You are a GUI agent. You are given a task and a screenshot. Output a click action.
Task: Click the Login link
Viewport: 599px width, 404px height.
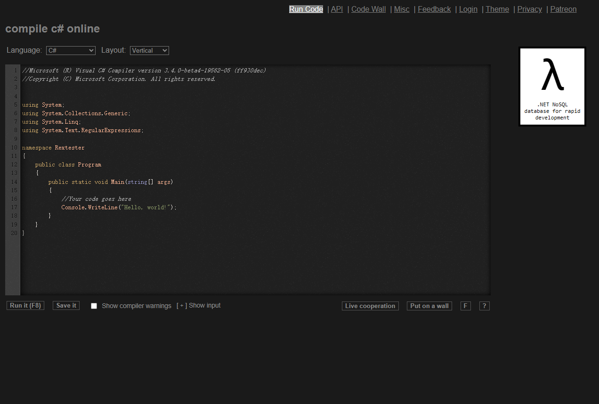point(468,9)
